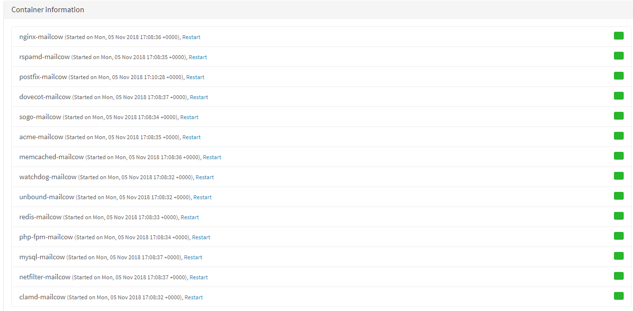Click green status indicator for sogo-mailcow
This screenshot has height=311, width=633.
[x=619, y=116]
